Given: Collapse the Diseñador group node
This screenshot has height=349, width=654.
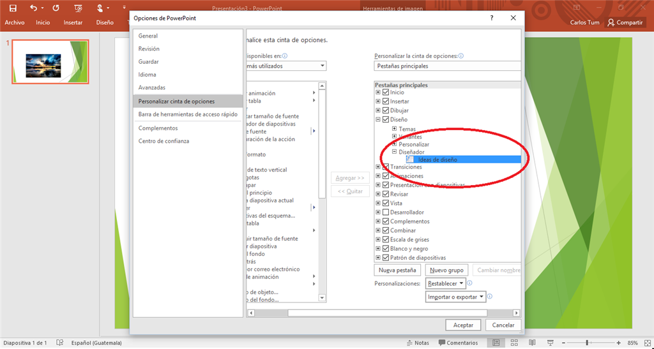Looking at the screenshot, I should point(394,152).
